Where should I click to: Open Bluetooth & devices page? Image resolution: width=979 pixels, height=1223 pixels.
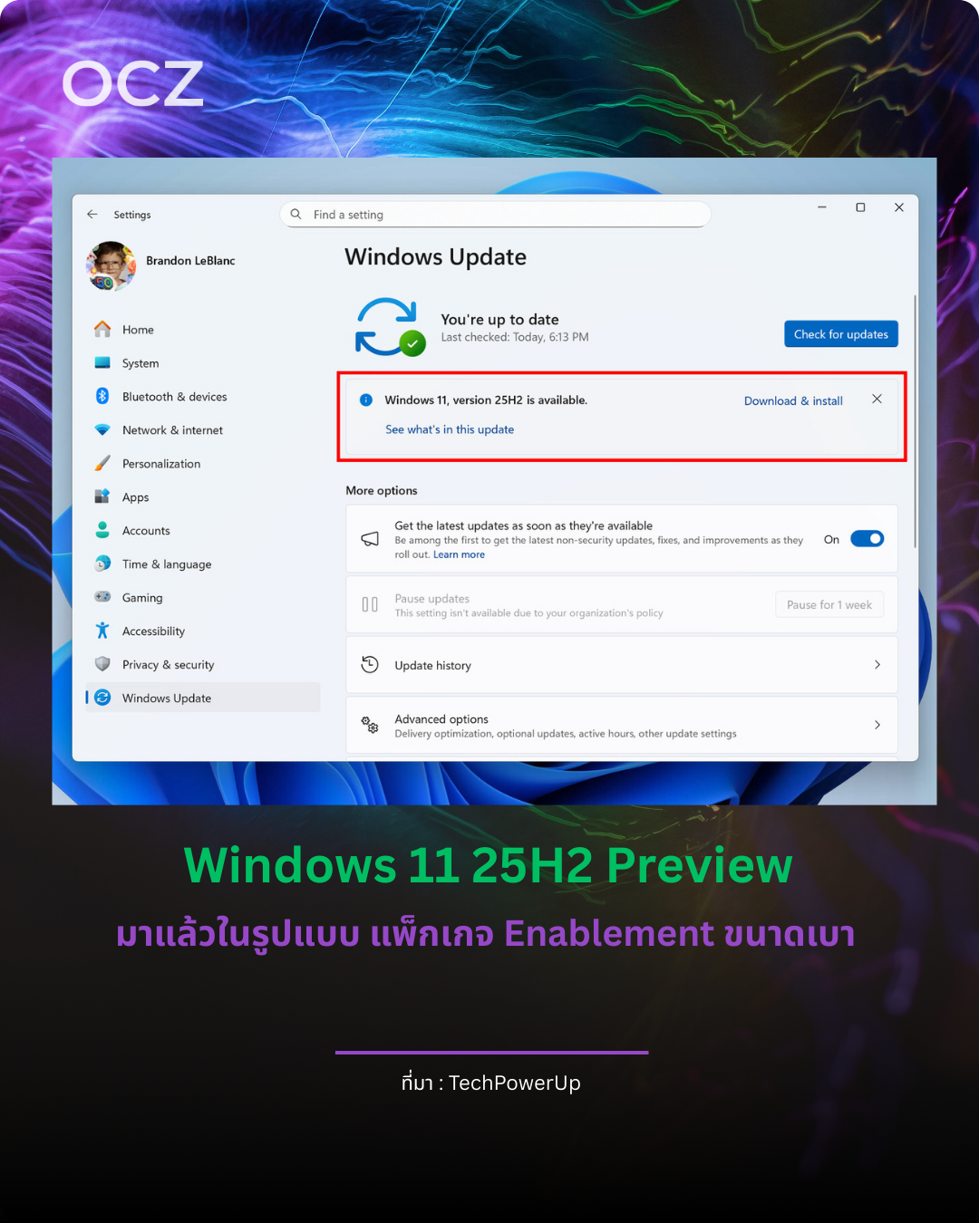[x=203, y=397]
